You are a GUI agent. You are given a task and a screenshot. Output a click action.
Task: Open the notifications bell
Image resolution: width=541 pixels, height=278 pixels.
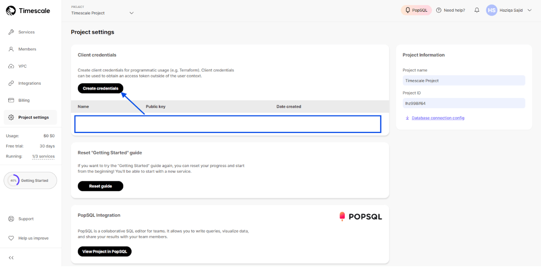(x=477, y=10)
